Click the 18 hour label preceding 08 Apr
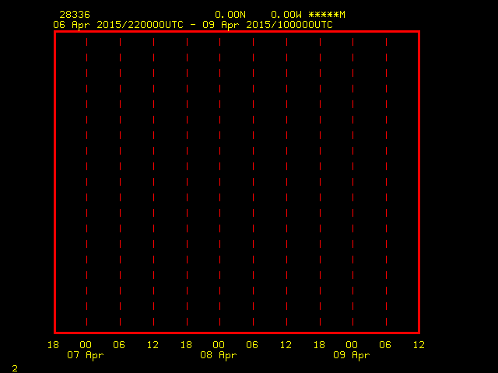This screenshot has width=498, height=373. coord(186,345)
